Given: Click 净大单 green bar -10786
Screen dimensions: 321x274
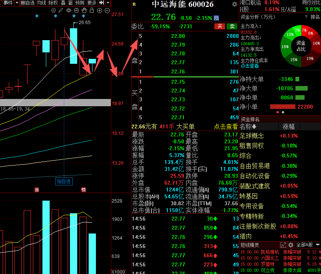Looking at the screenshot, I should [302, 88].
